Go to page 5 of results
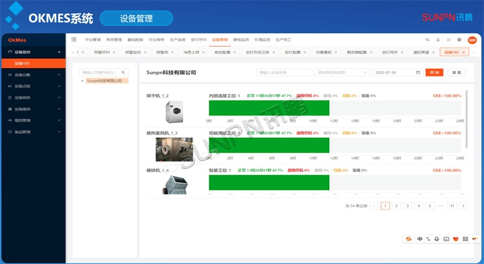The height and width of the screenshot is (264, 484). (429, 206)
